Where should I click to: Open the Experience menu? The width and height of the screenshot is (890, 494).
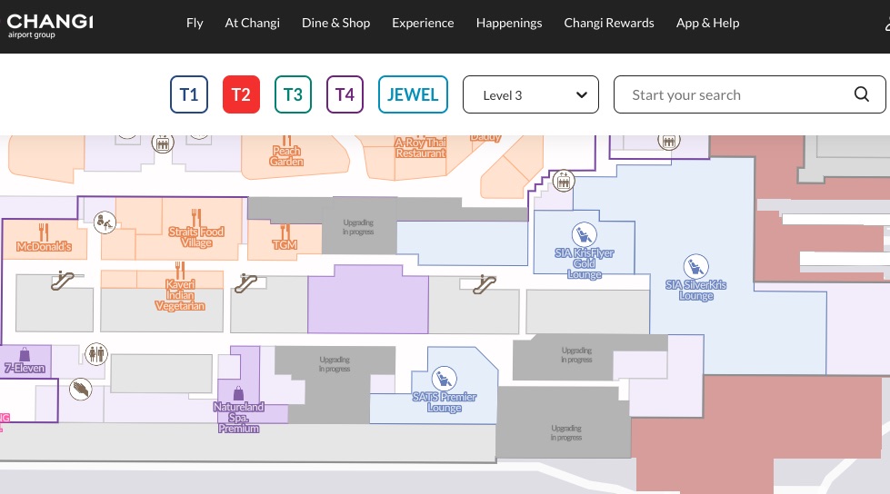[x=423, y=24]
